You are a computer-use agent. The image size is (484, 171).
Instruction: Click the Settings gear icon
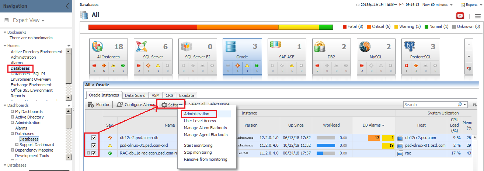pos(164,105)
